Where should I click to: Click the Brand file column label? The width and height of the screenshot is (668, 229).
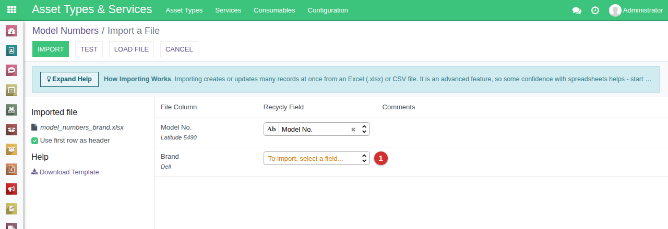pyautogui.click(x=170, y=156)
